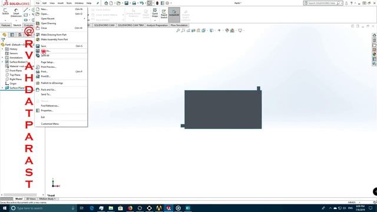Choose New... from File menu
This screenshot has width=377, height=212.
[61, 9]
